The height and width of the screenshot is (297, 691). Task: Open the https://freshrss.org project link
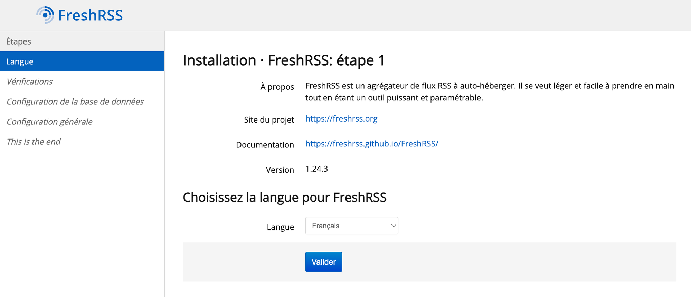[341, 119]
